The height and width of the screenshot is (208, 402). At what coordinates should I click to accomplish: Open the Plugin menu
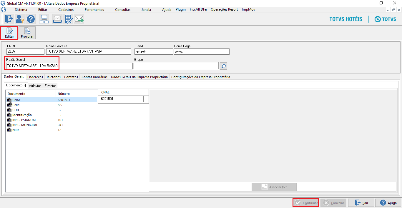[x=181, y=9]
